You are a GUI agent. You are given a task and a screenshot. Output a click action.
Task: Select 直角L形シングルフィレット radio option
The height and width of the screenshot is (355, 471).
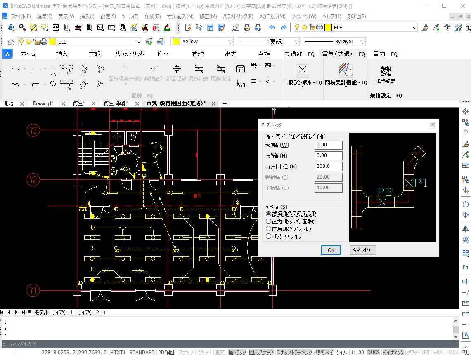(269, 214)
